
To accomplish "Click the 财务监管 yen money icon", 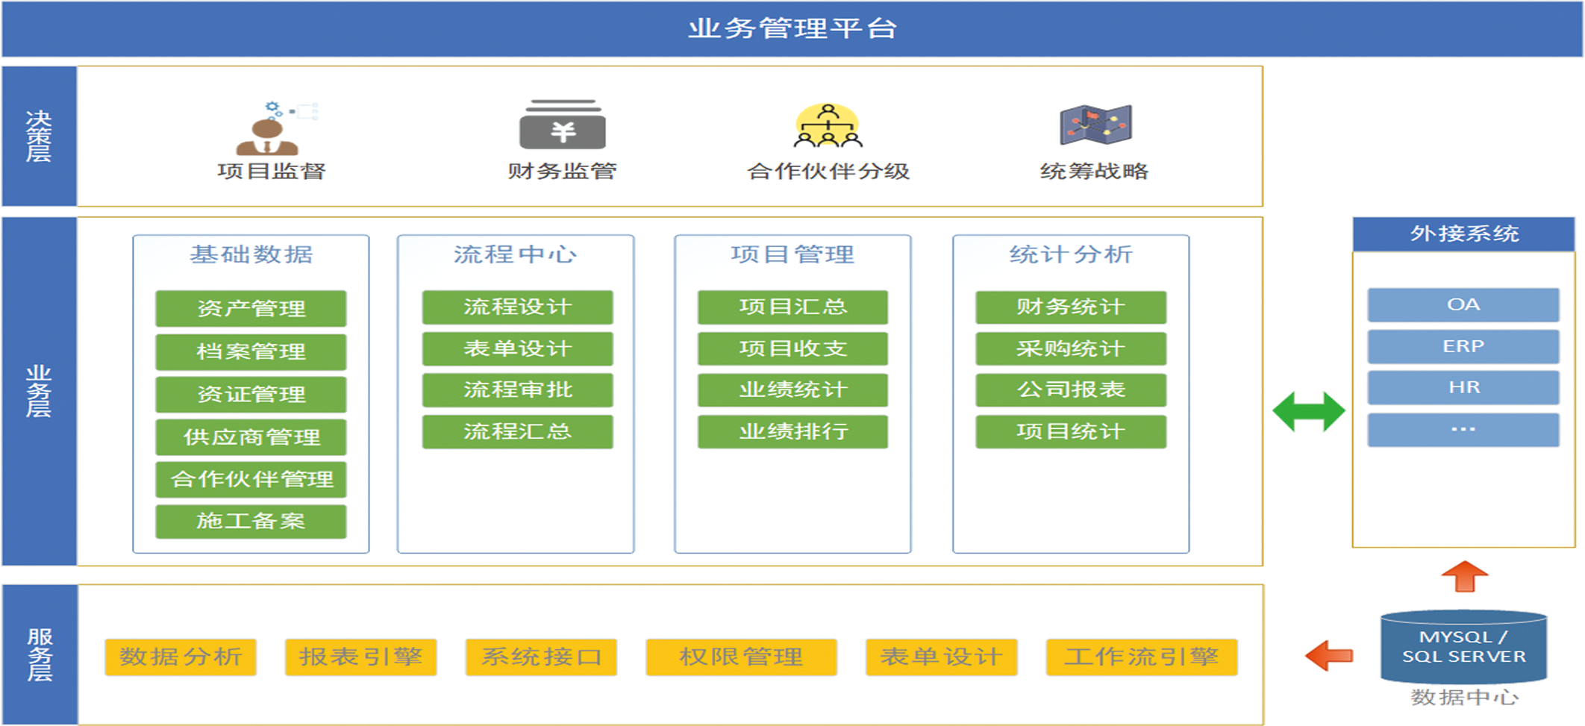I will click(562, 125).
